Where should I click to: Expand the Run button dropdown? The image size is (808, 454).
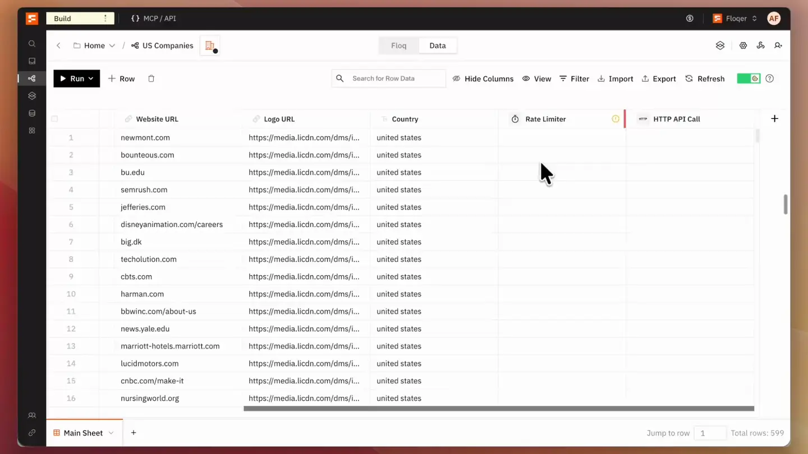[91, 78]
